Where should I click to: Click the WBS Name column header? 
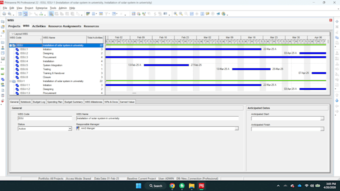pos(64,39)
